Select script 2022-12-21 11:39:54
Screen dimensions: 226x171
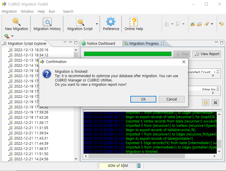point(31,133)
